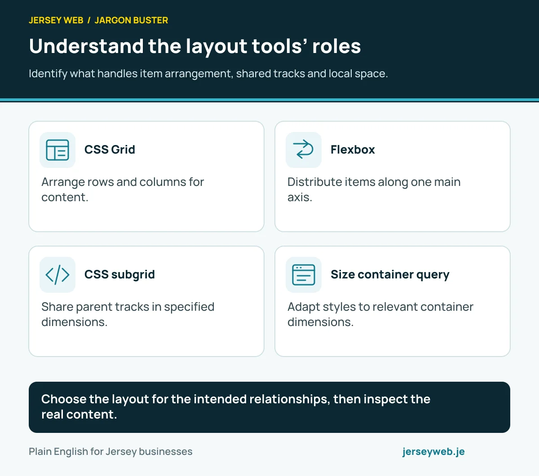This screenshot has height=476, width=539.
Task: Select the CSS Grid heading
Action: point(110,150)
